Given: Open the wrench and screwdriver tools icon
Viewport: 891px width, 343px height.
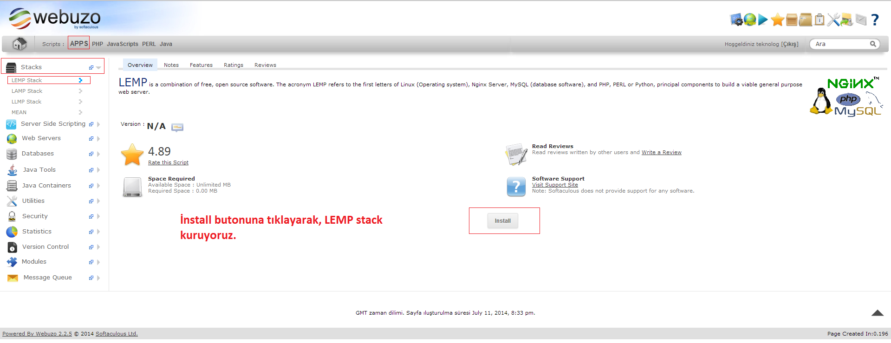Looking at the screenshot, I should point(833,19).
